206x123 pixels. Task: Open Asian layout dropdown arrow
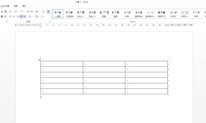pos(39,12)
